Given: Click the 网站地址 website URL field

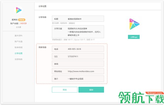Looking at the screenshot, I should (78, 71).
